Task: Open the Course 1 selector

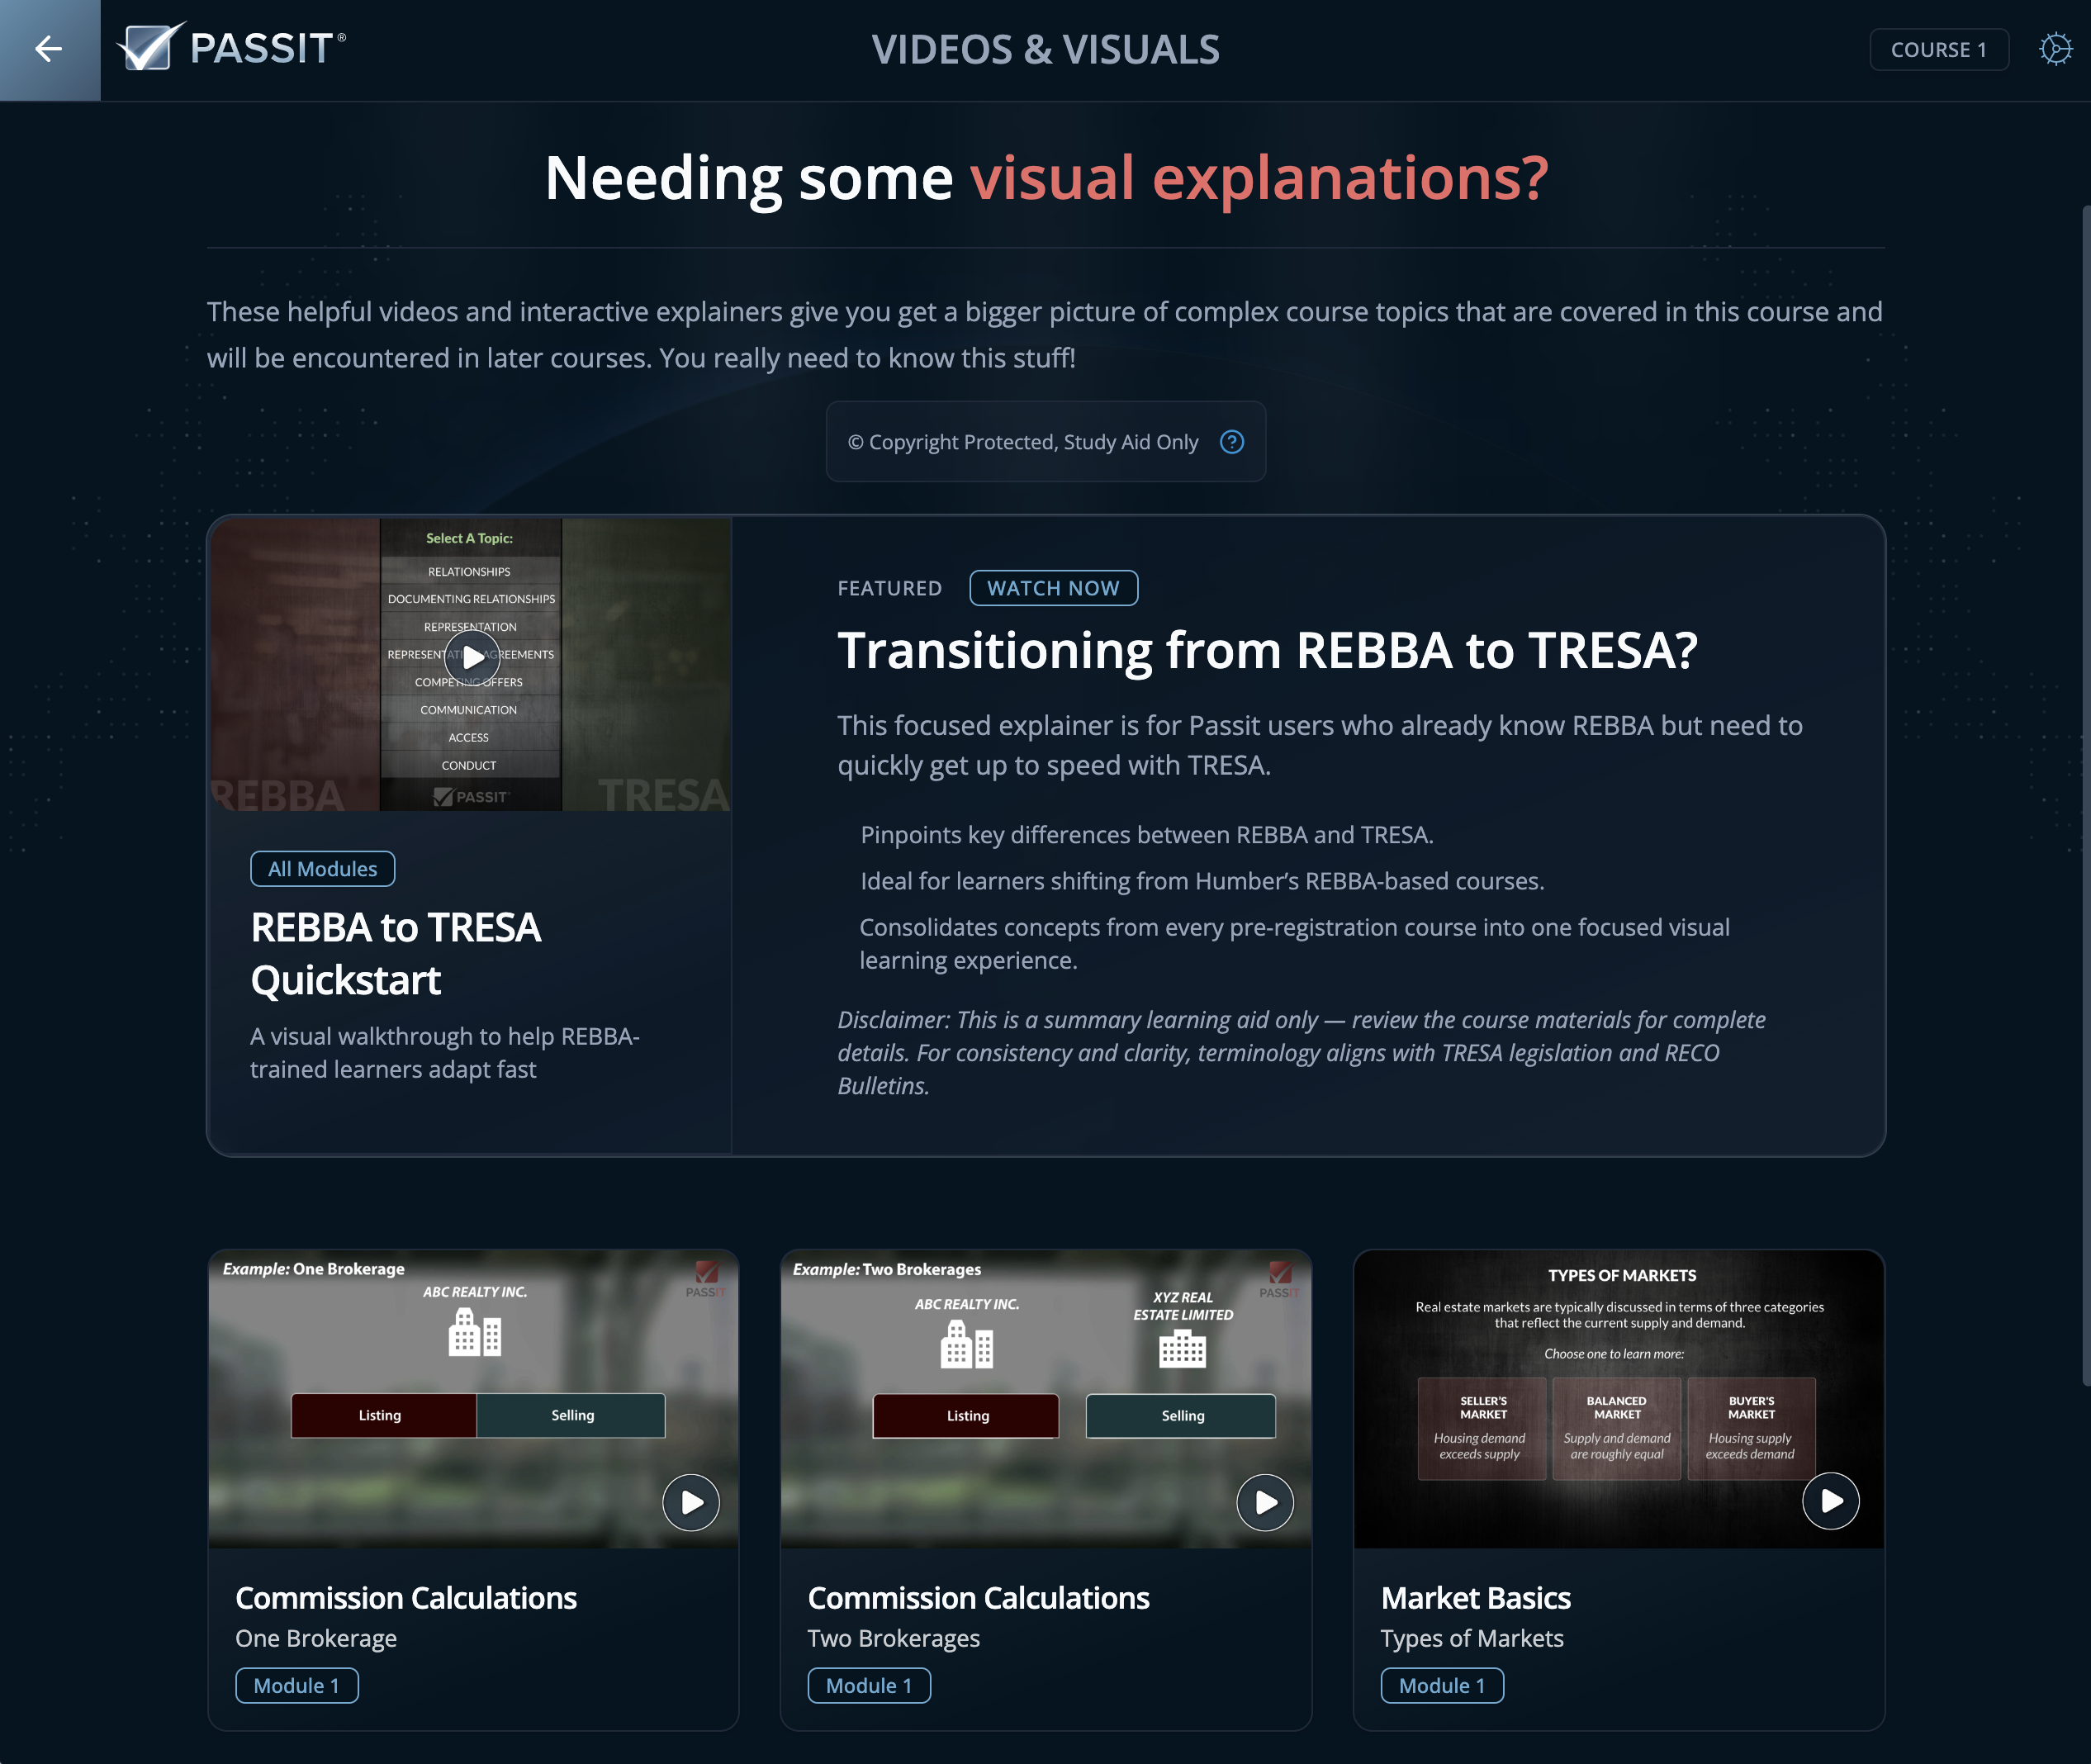Action: (1938, 50)
